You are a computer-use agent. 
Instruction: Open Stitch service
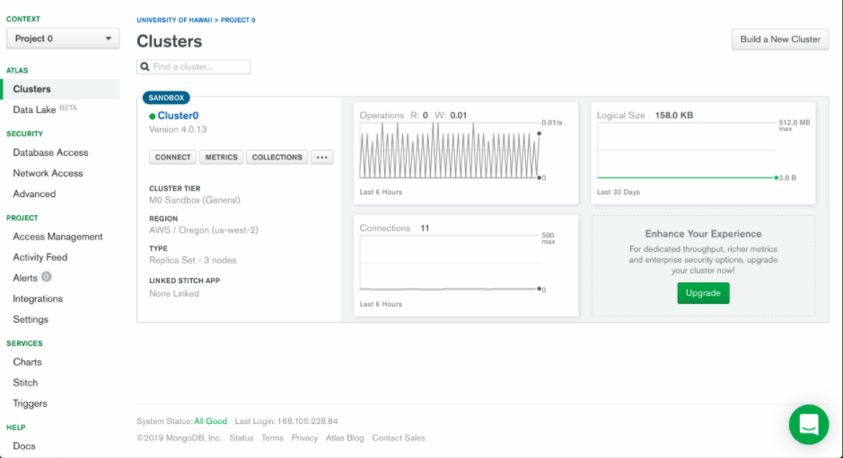[x=25, y=383]
